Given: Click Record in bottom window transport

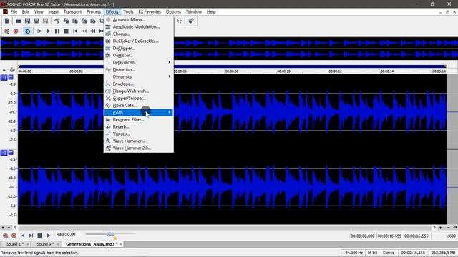Looking at the screenshot, I should coord(14,236).
